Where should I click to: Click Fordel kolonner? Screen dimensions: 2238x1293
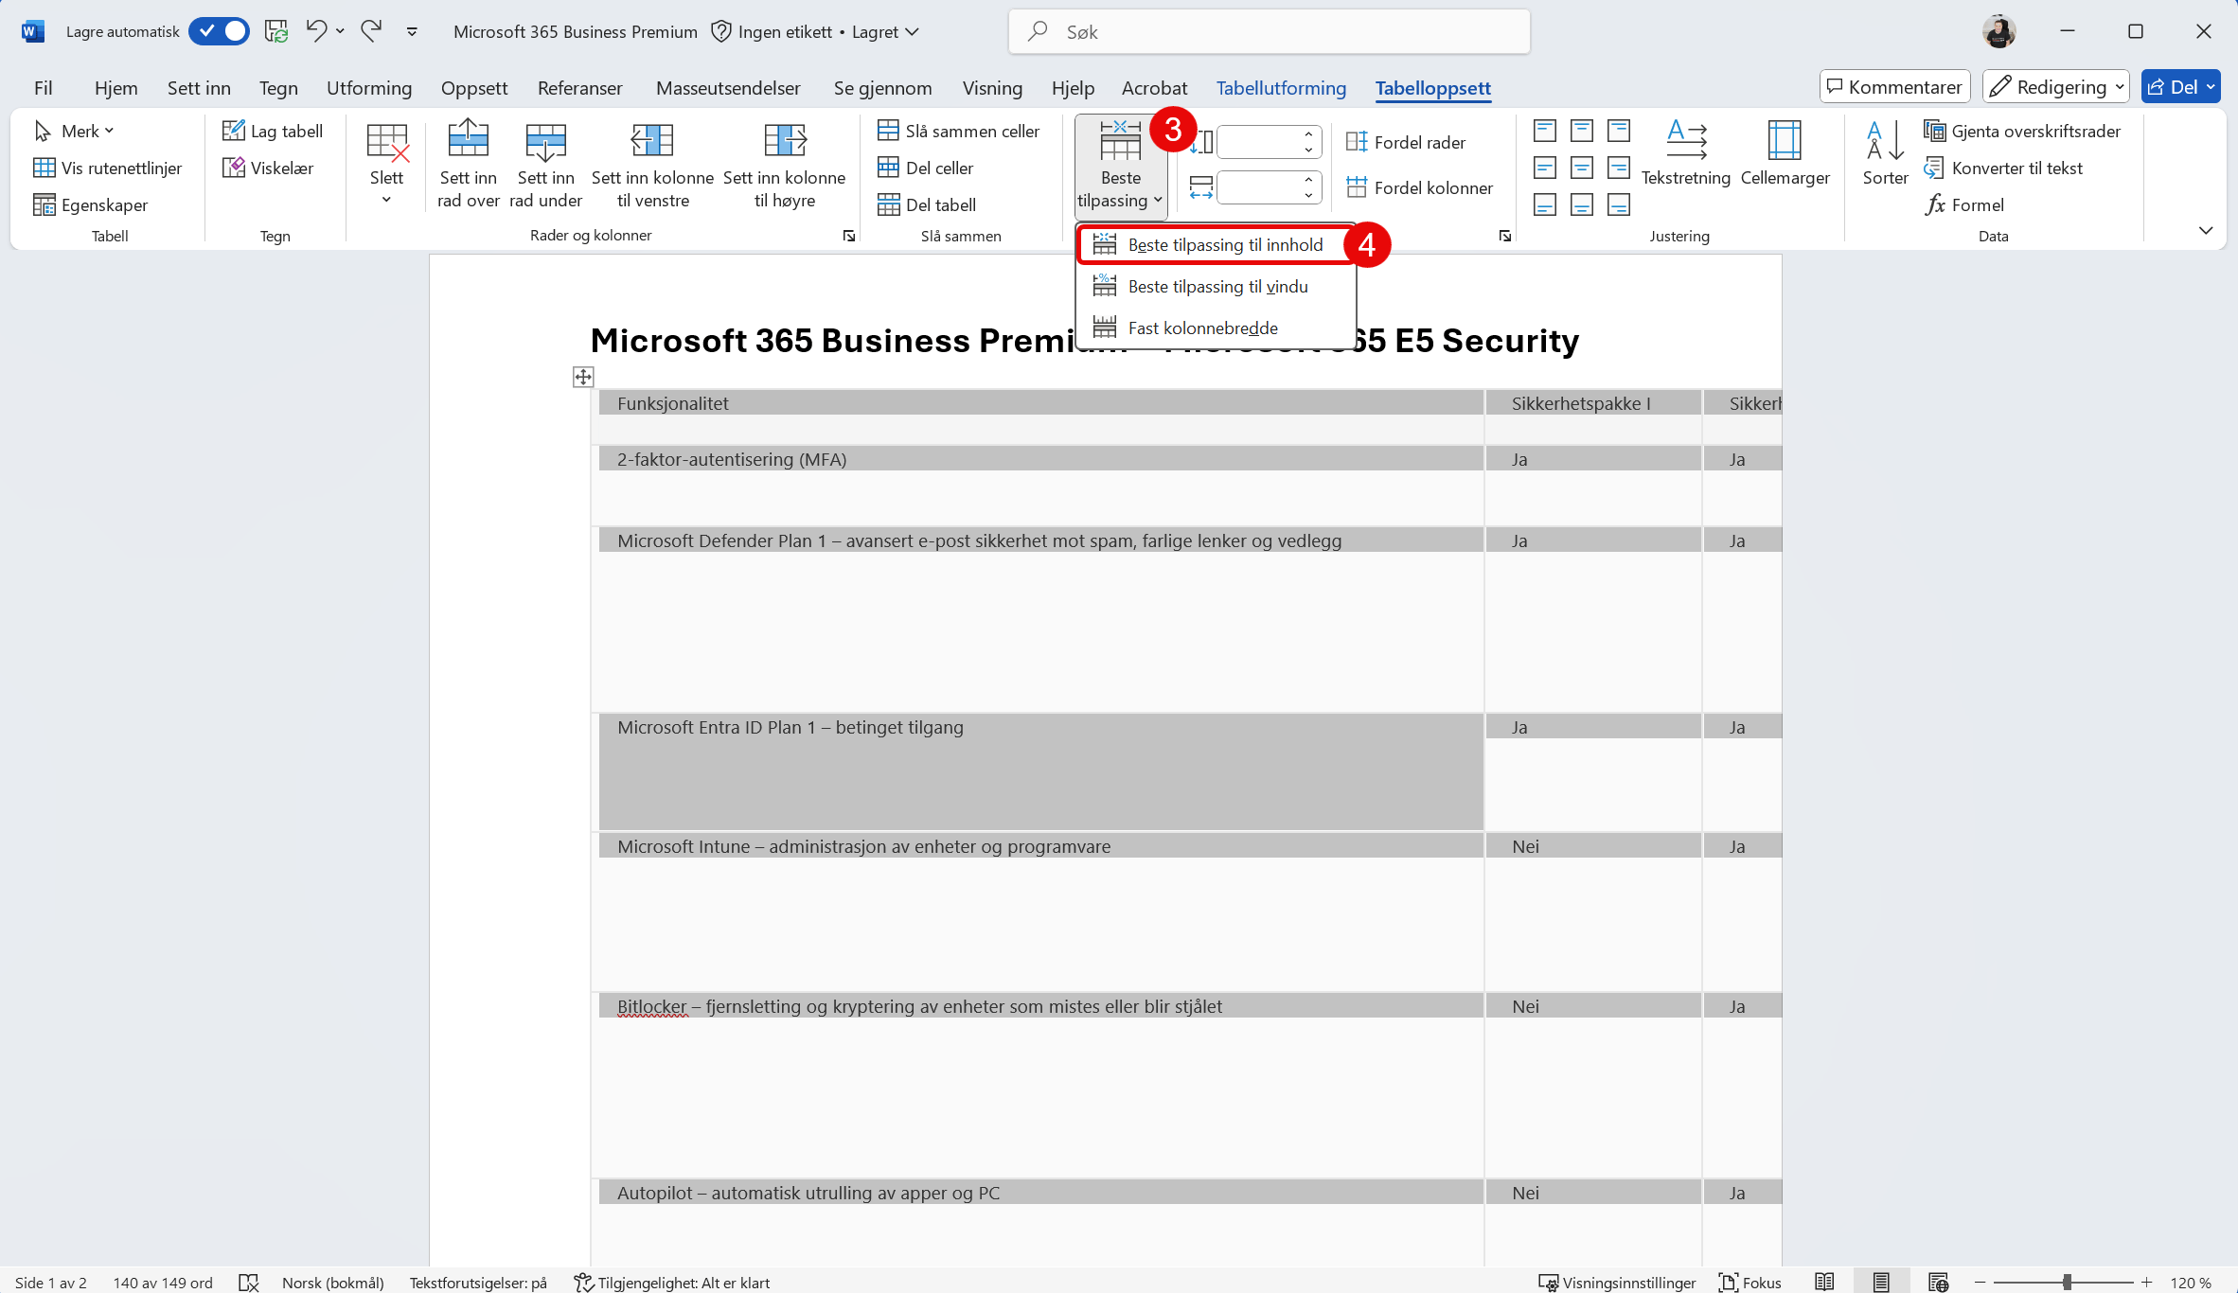coord(1419,187)
